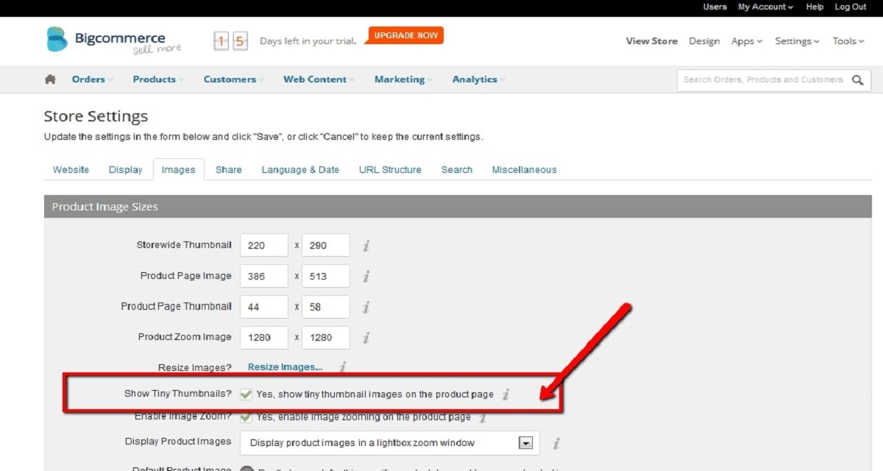
Task: Expand the My Account dropdown
Action: pyautogui.click(x=765, y=7)
